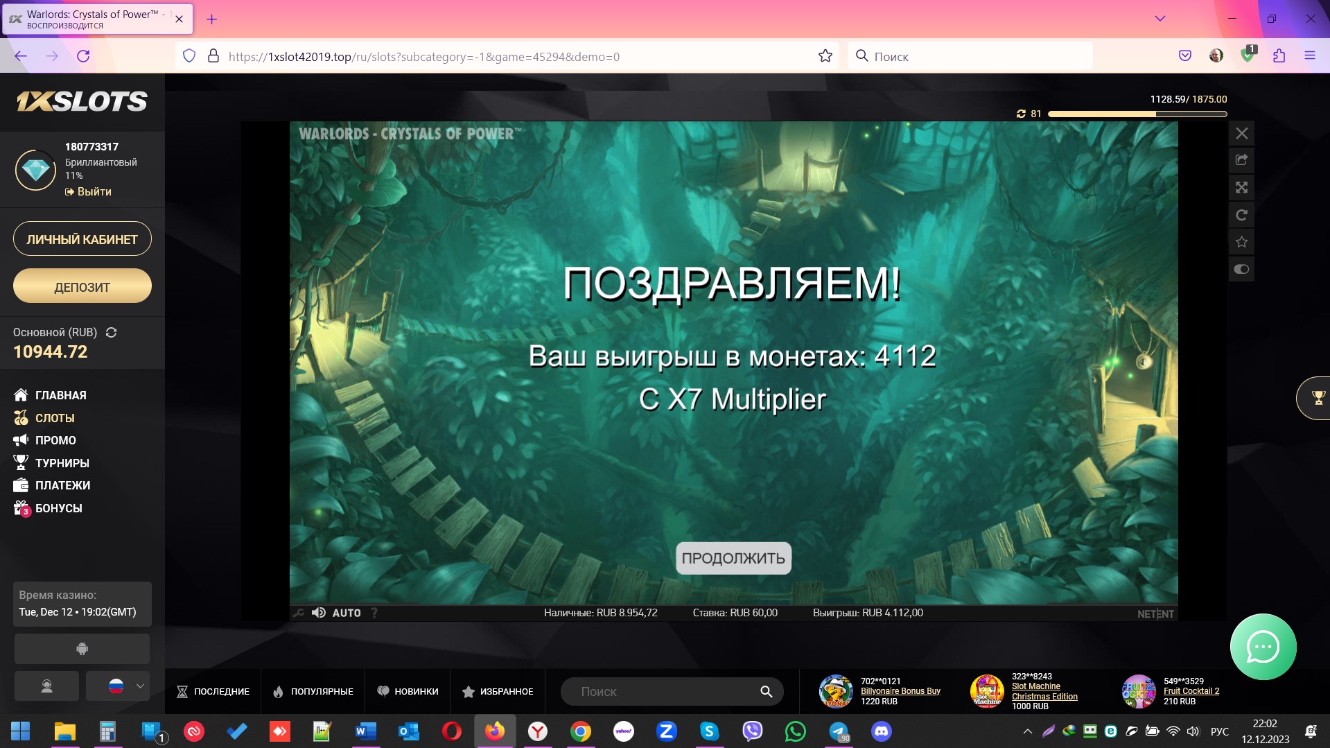This screenshot has height=748, width=1330.
Task: Toggle the switch in game side panel
Action: tap(1241, 269)
